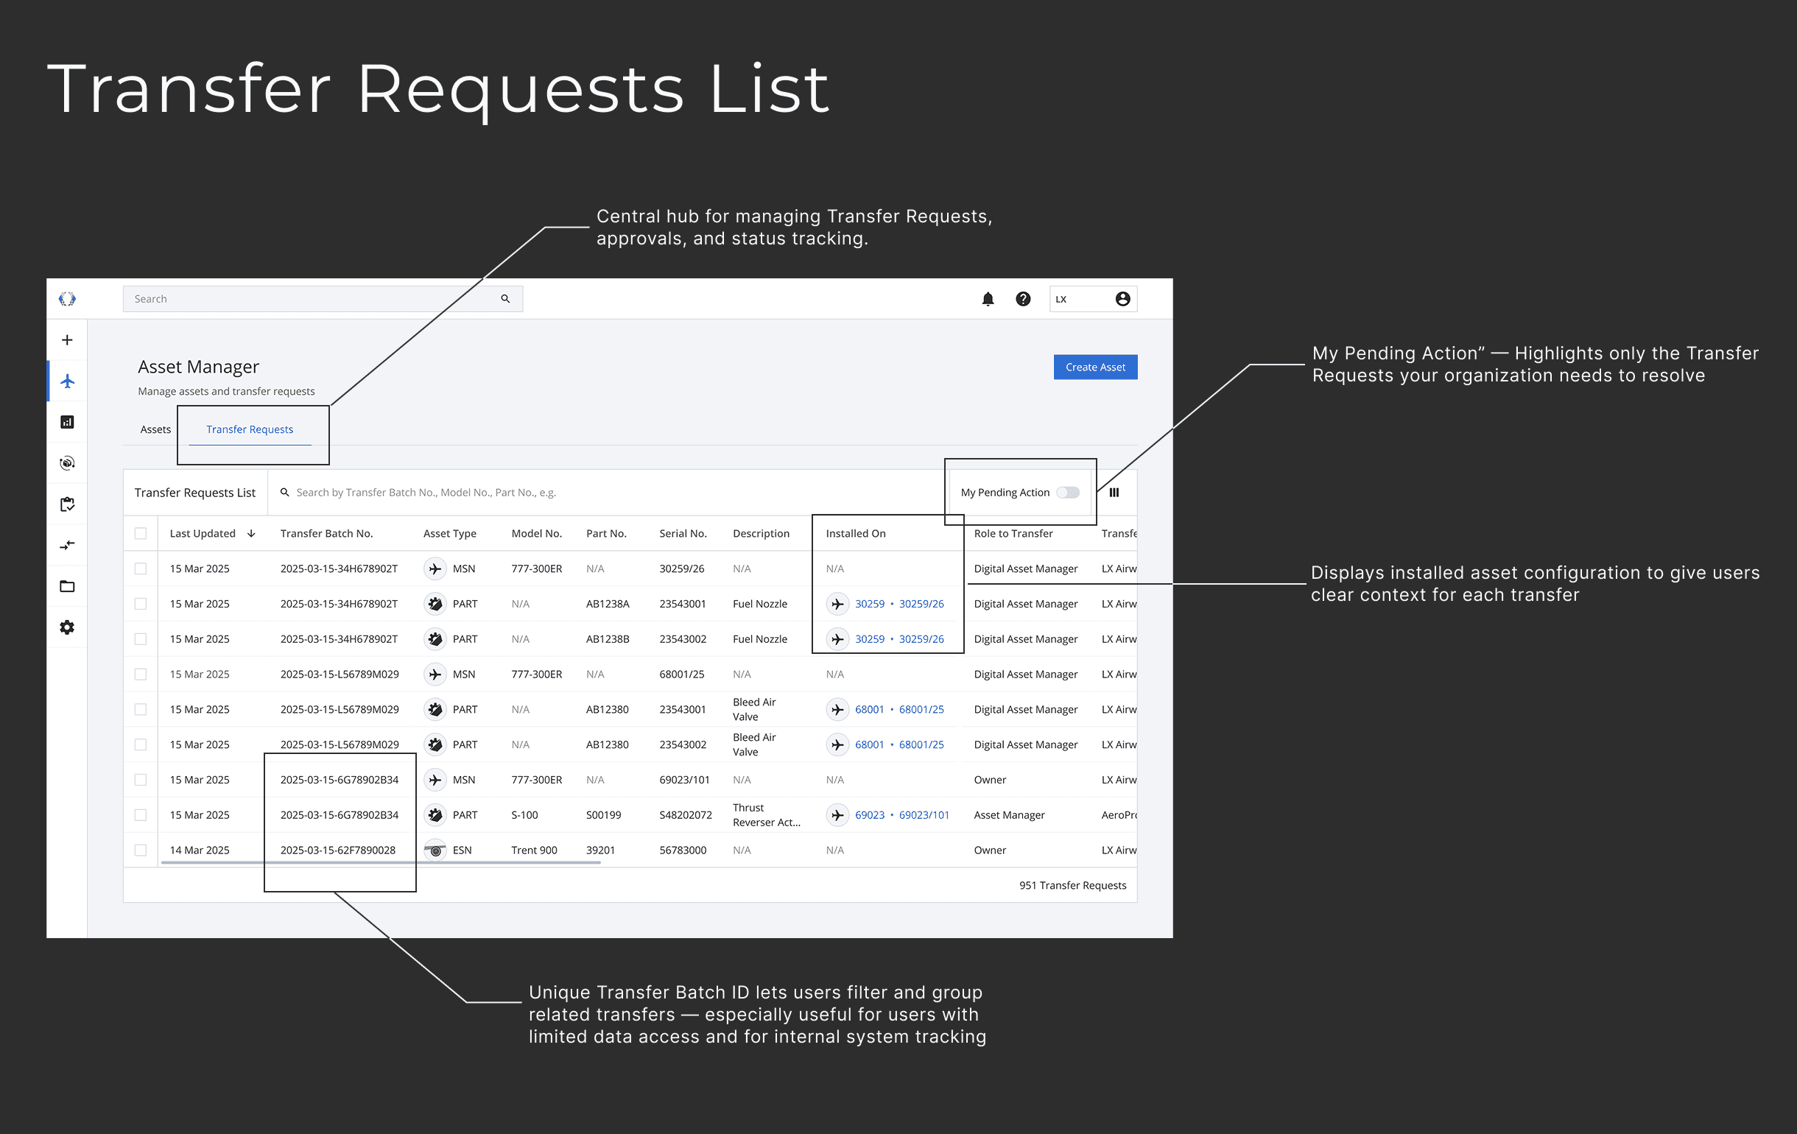Viewport: 1797px width, 1134px height.
Task: Select the checkbox for 14 Mar 2025 row
Action: 140,850
